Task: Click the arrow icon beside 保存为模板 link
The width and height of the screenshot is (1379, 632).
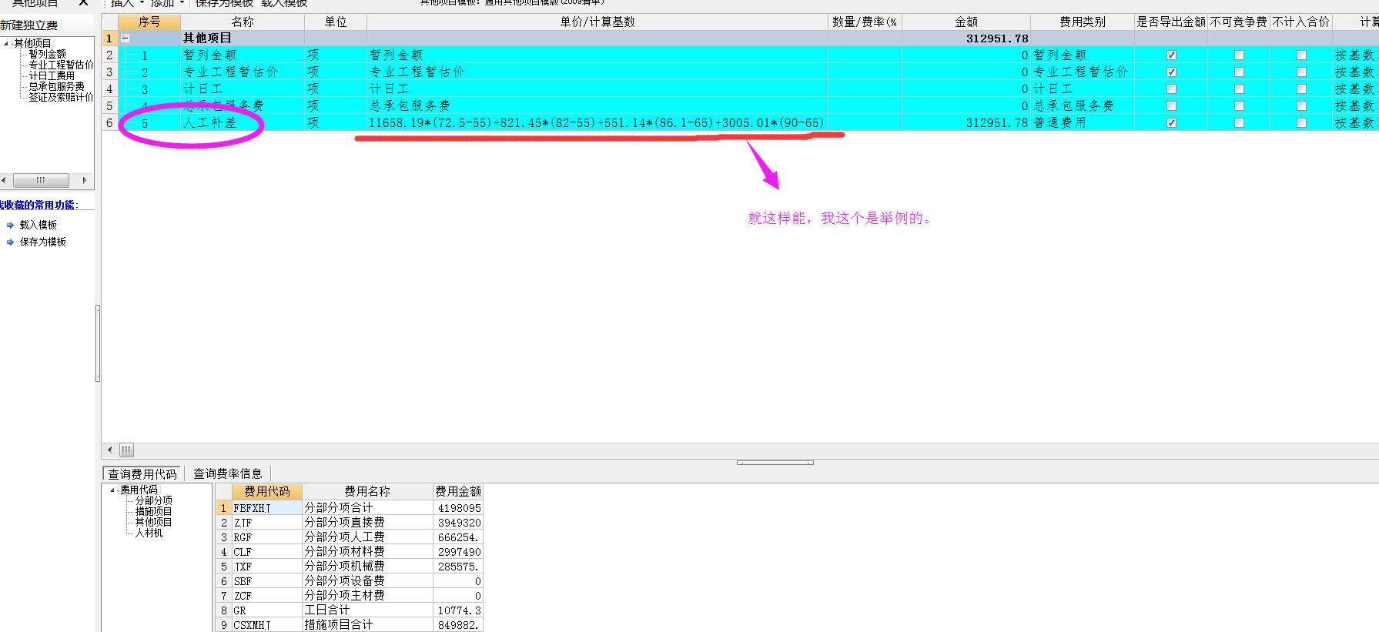Action: (x=10, y=242)
